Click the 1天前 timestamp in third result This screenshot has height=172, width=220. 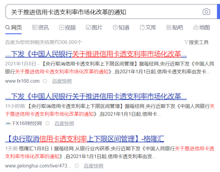[11, 149]
